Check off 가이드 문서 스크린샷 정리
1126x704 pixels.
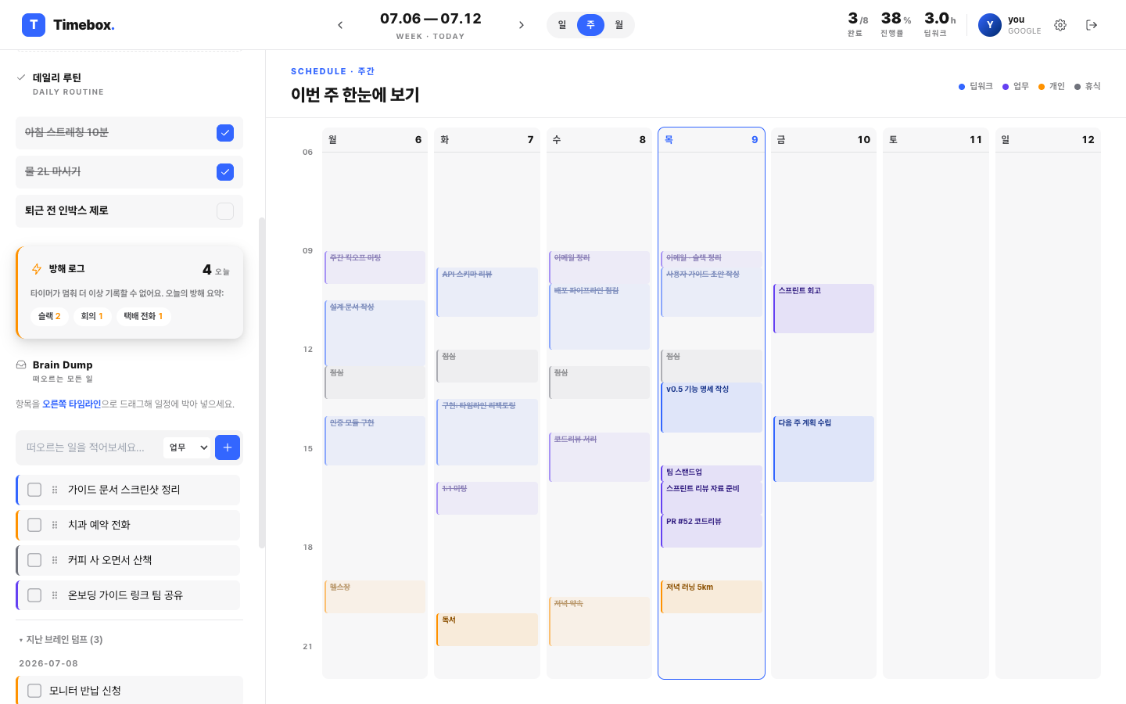coord(34,490)
